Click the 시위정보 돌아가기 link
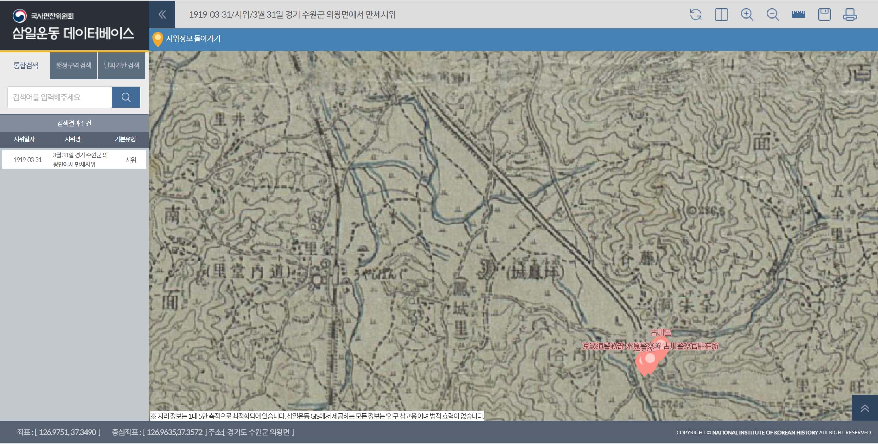The width and height of the screenshot is (878, 444). pyautogui.click(x=193, y=39)
